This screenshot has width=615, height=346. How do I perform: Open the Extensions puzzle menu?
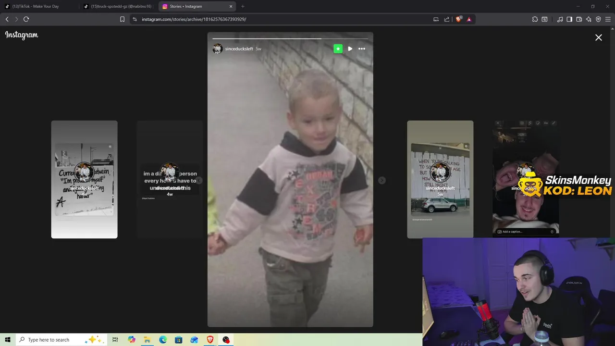(x=535, y=19)
